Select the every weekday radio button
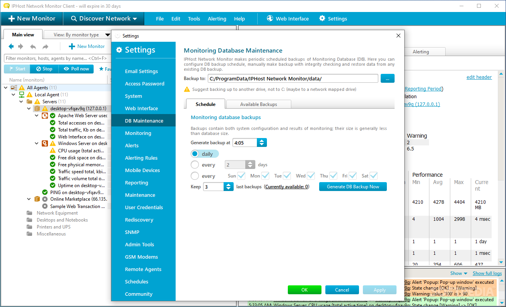The height and width of the screenshot is (307, 506). click(195, 176)
